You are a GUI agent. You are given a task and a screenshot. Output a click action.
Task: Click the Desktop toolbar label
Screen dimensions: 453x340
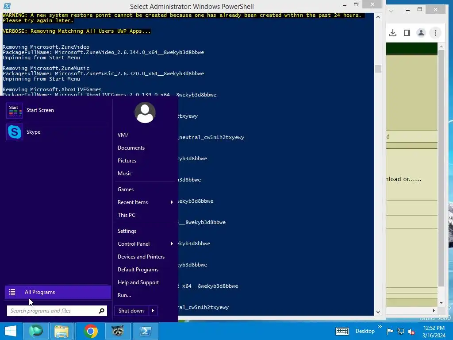[x=365, y=331]
